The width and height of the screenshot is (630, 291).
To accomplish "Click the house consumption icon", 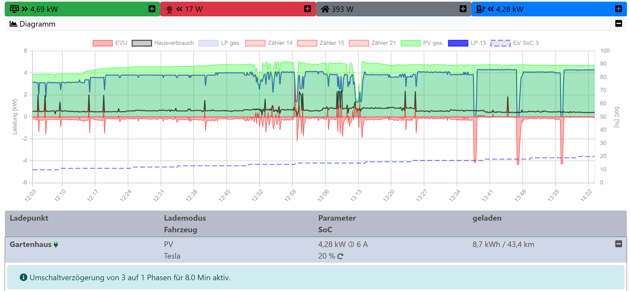I will tap(325, 9).
